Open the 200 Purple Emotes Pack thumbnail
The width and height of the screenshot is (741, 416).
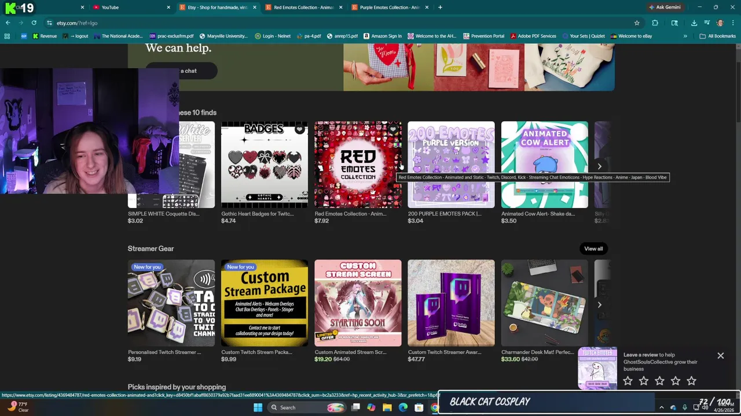coord(451,165)
